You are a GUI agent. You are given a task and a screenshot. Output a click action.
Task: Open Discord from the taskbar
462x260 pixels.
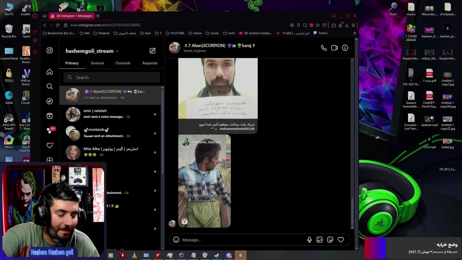229,255
